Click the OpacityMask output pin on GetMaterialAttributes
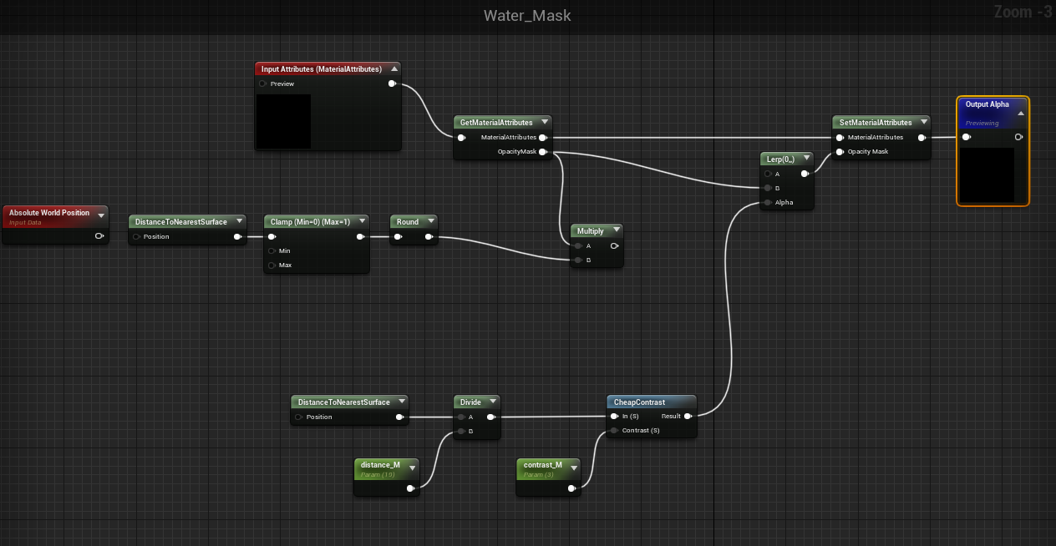 543,152
